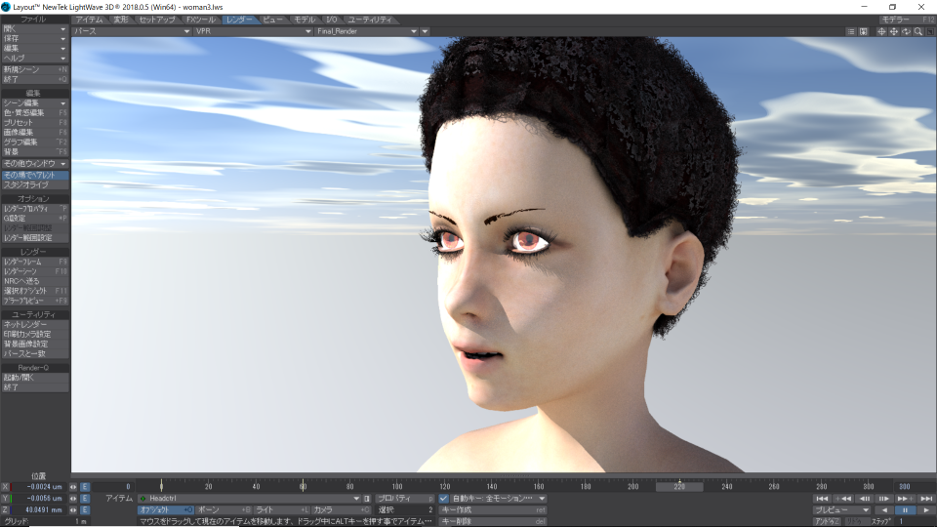The height and width of the screenshot is (527, 937).
Task: Click the viewport pan move icon
Action: click(894, 31)
